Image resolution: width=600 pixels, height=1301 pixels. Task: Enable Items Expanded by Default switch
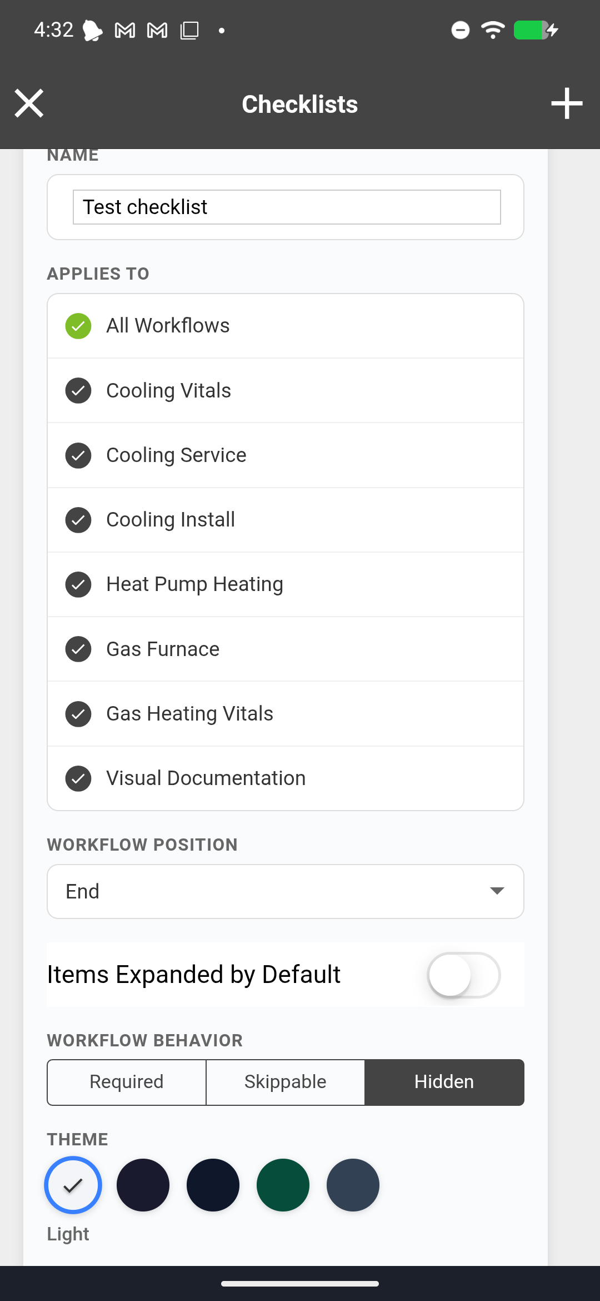tap(463, 975)
